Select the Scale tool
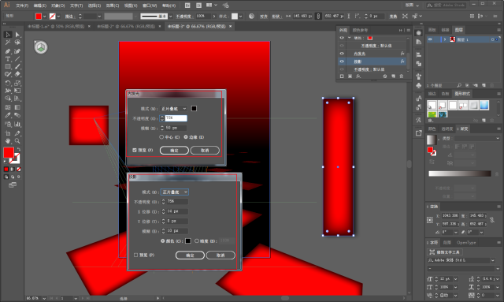The width and height of the screenshot is (504, 302). click(17, 83)
